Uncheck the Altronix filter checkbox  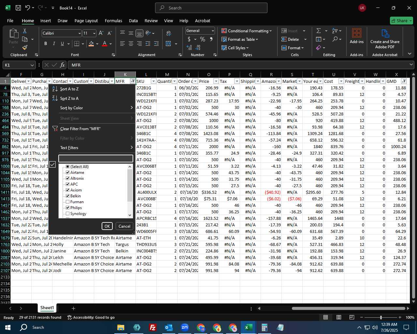pos(68,178)
